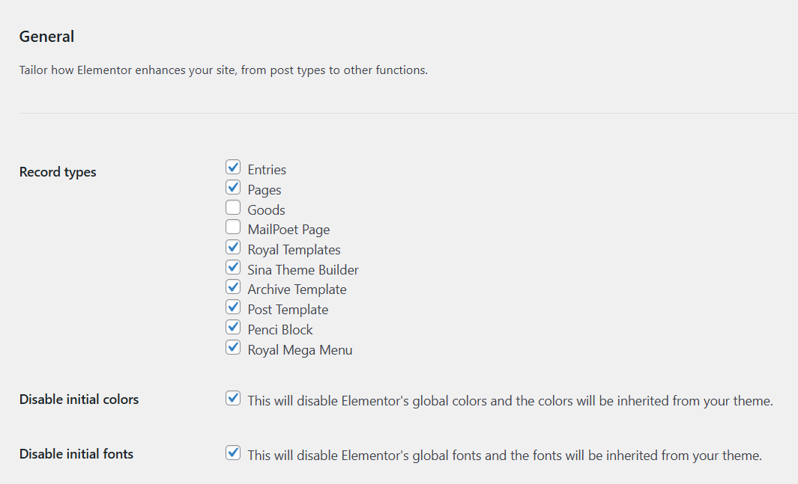This screenshot has height=484, width=798.
Task: Click the Penci Block label text
Action: [280, 330]
